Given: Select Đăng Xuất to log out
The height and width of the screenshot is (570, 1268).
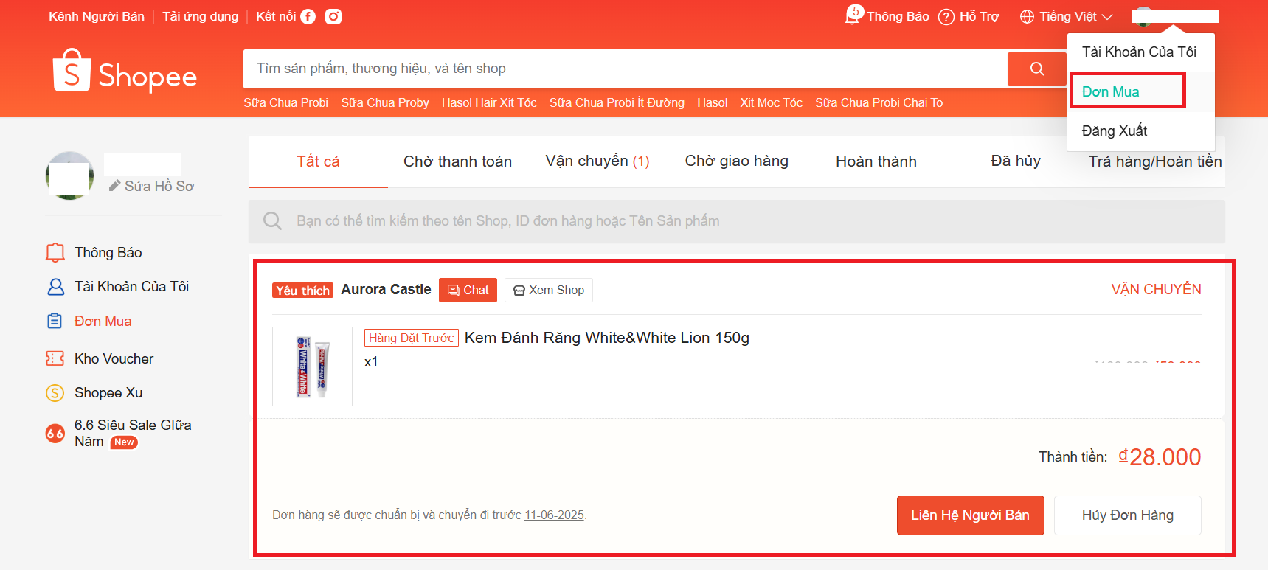Looking at the screenshot, I should pyautogui.click(x=1115, y=131).
